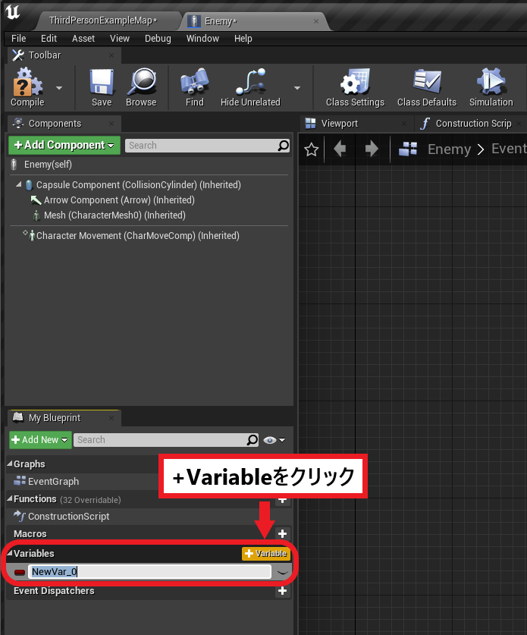Select the Capsule Component (CollisionCylinder) row
The width and height of the screenshot is (527, 635).
click(x=139, y=184)
